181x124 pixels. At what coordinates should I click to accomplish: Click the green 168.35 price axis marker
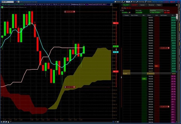(x=115, y=46)
